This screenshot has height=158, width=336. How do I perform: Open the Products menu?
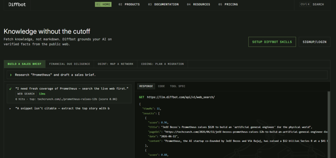[x=129, y=4]
